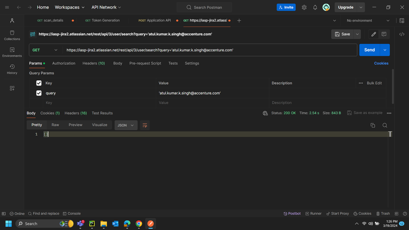The height and width of the screenshot is (230, 409).
Task: Uncheck the query parameter checkbox
Action: (39, 93)
